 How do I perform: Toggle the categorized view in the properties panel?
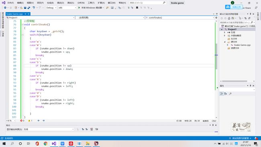[222, 94]
